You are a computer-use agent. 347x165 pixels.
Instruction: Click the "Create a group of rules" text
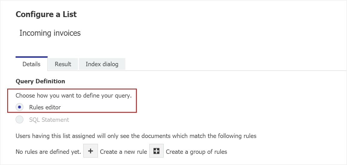pyautogui.click(x=196, y=152)
